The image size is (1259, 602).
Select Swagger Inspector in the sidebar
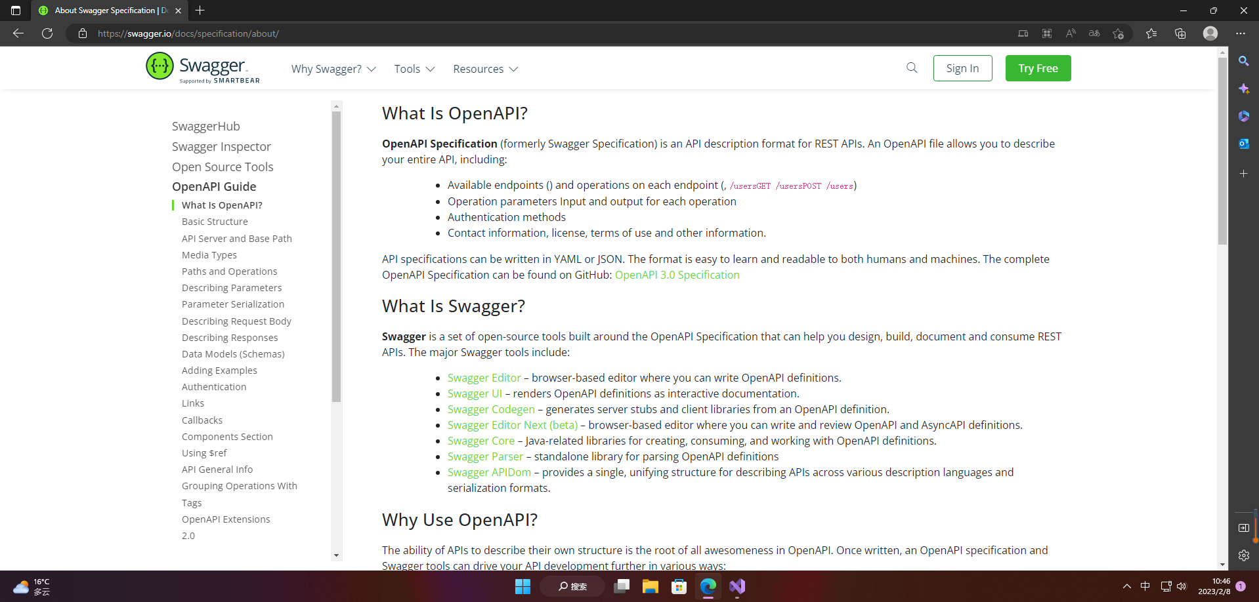click(221, 147)
